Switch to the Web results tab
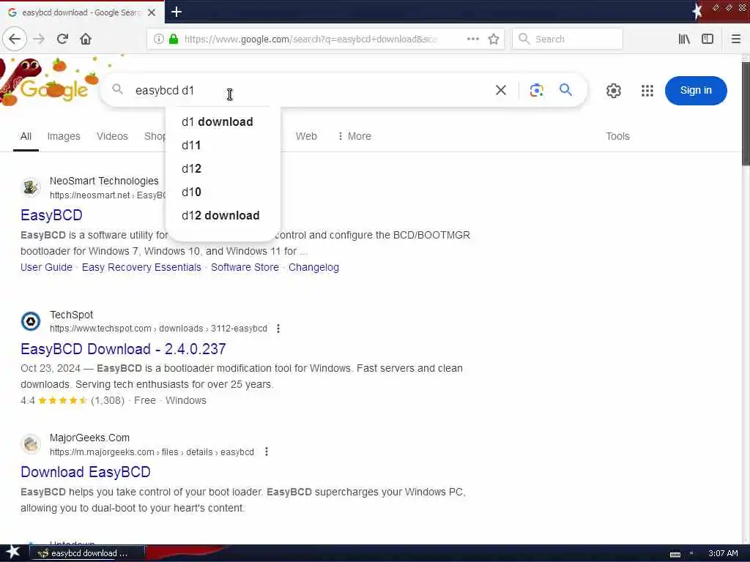Screen dimensions: 750x562 pyautogui.click(x=306, y=136)
